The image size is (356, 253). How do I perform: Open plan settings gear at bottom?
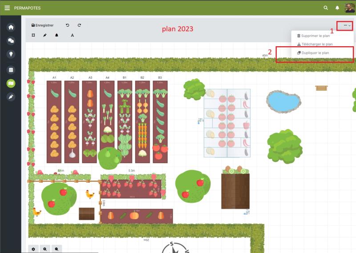click(x=33, y=249)
